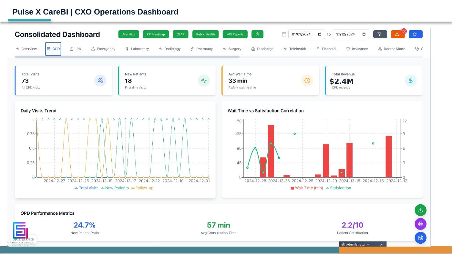
Task: Click the 57 min Avg Consultation Time value
Action: 219,225
